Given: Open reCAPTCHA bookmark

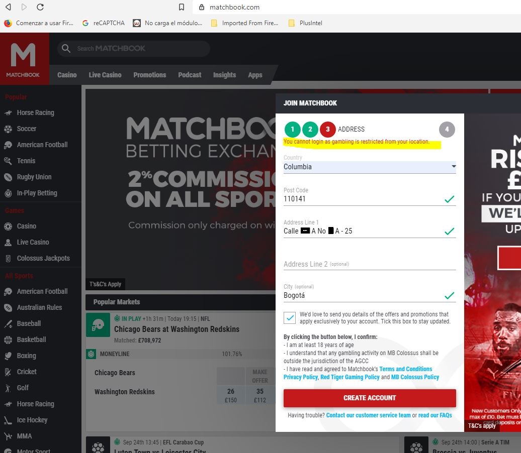Looking at the screenshot, I should click(x=103, y=23).
